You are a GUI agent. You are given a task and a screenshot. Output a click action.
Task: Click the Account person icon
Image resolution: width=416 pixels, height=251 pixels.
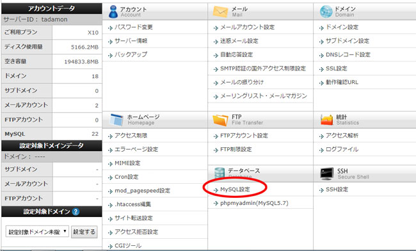(x=113, y=12)
